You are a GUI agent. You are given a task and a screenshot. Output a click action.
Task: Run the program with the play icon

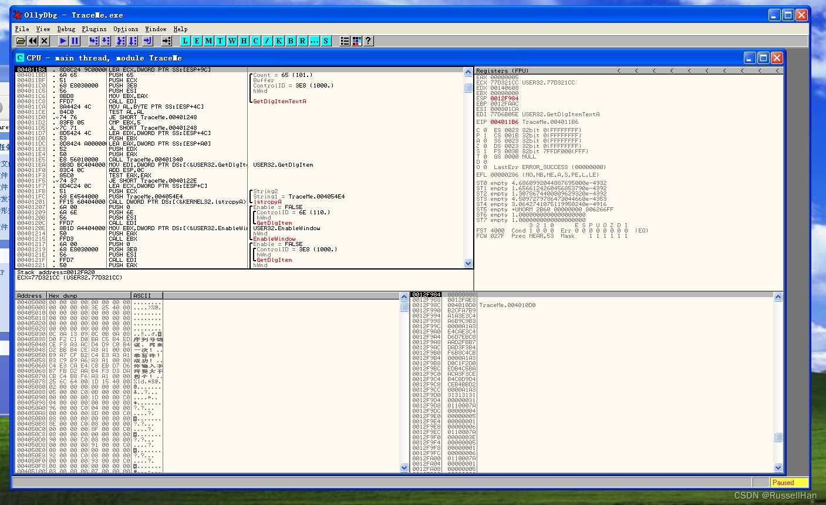tap(63, 41)
